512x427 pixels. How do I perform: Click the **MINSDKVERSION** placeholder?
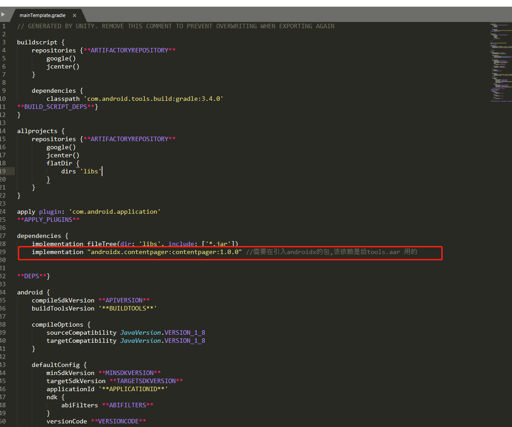coord(130,373)
